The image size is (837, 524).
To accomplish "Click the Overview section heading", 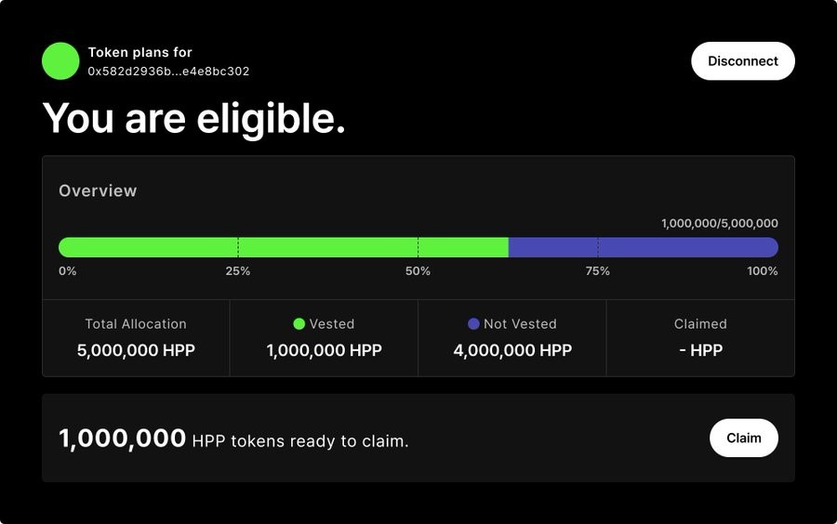I will [98, 190].
